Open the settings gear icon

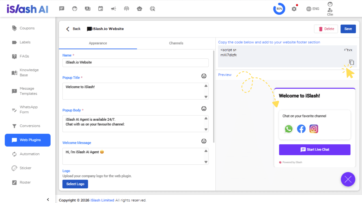pos(294,9)
